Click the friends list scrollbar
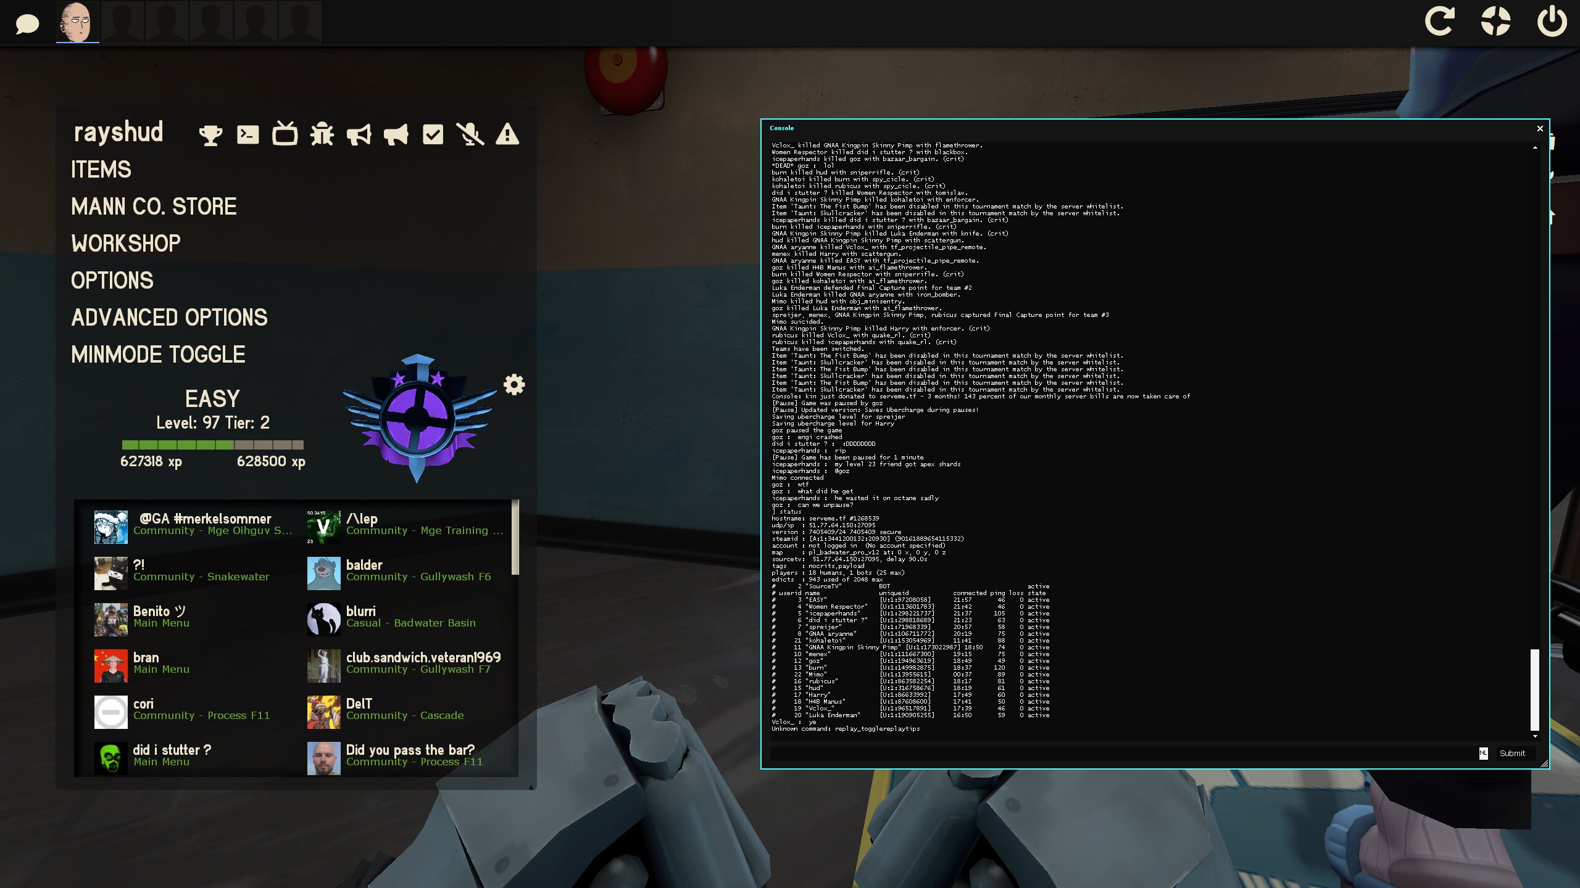 pos(515,537)
